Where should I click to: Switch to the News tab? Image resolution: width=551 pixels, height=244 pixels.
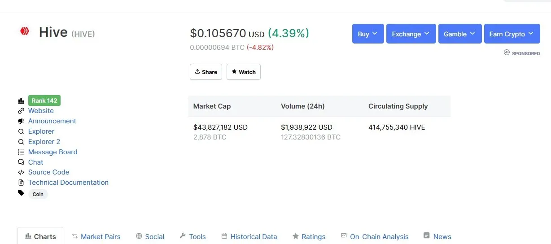point(437,236)
